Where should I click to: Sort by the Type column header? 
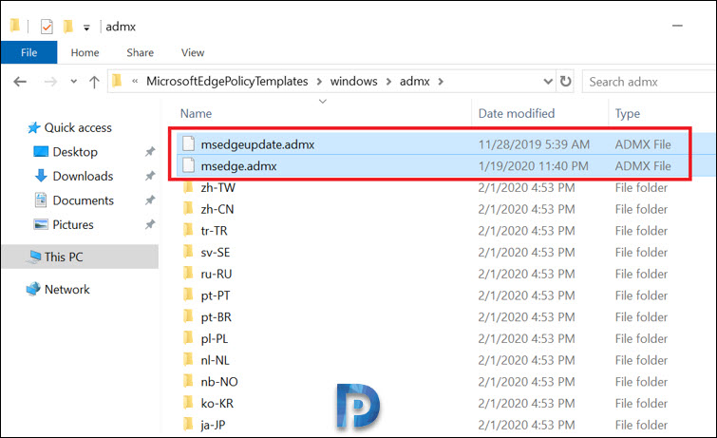(x=627, y=113)
